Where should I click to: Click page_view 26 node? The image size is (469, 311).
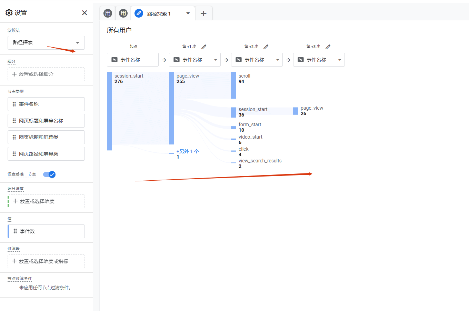click(296, 111)
